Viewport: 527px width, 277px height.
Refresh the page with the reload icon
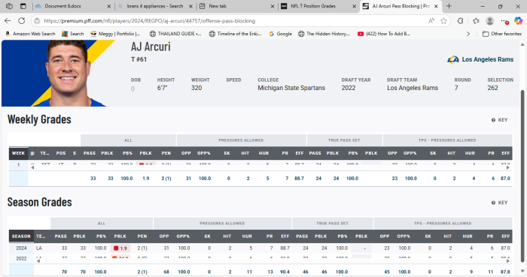pos(22,21)
